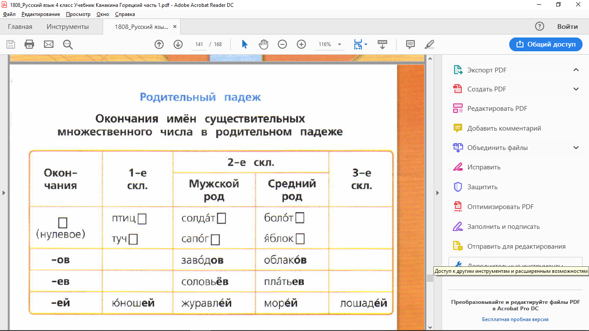Viewport: 589px width, 331px height.
Task: Click the word юношей in table
Action: pos(133,303)
